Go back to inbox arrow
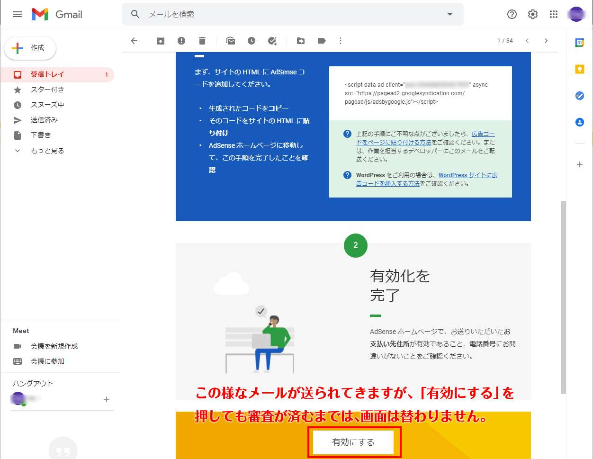Screen dimensions: 593x459 (x=134, y=41)
